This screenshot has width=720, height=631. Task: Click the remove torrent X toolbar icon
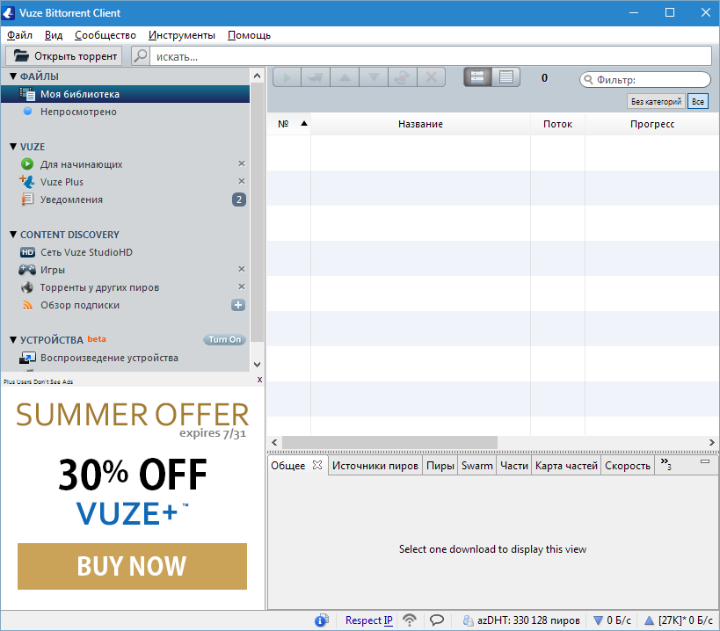(x=430, y=77)
